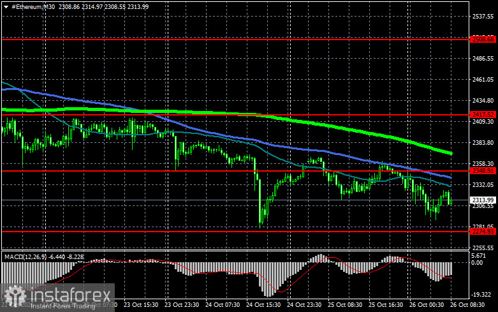Viewport: 498px width, 312px height.
Task: Click the 24 Oct 23:30 time label
Action: [x=304, y=305]
